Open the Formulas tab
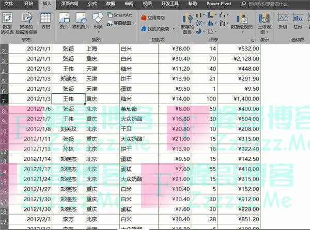This screenshot has width=310, height=230. click(92, 3)
